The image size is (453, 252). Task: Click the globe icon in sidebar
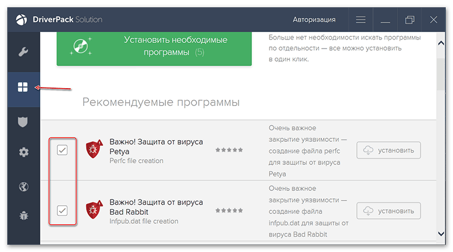click(23, 187)
